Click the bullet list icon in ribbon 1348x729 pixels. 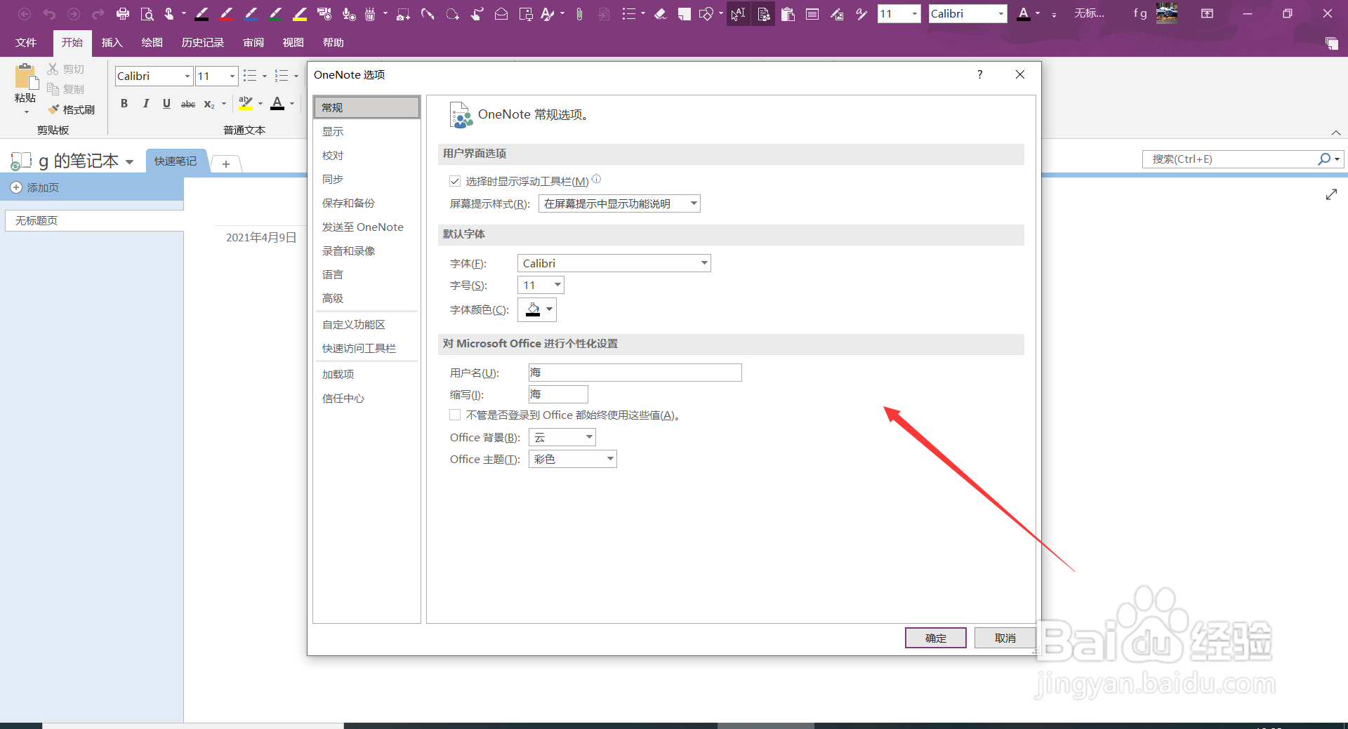250,76
